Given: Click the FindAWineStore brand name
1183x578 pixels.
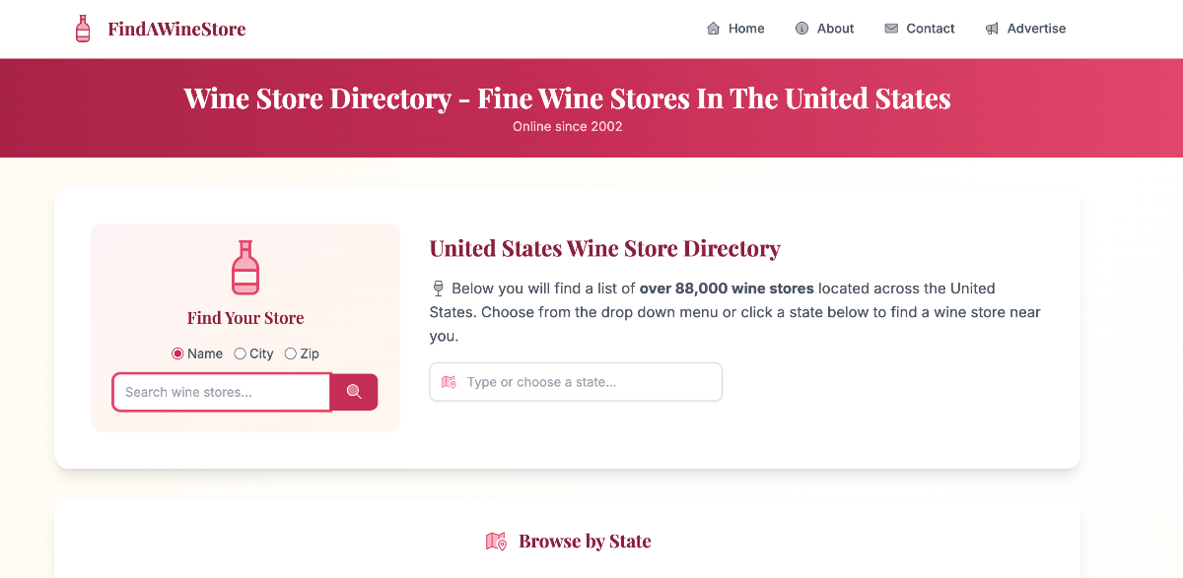Looking at the screenshot, I should pyautogui.click(x=177, y=29).
